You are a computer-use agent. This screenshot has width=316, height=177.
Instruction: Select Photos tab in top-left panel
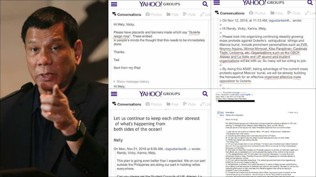154,14
